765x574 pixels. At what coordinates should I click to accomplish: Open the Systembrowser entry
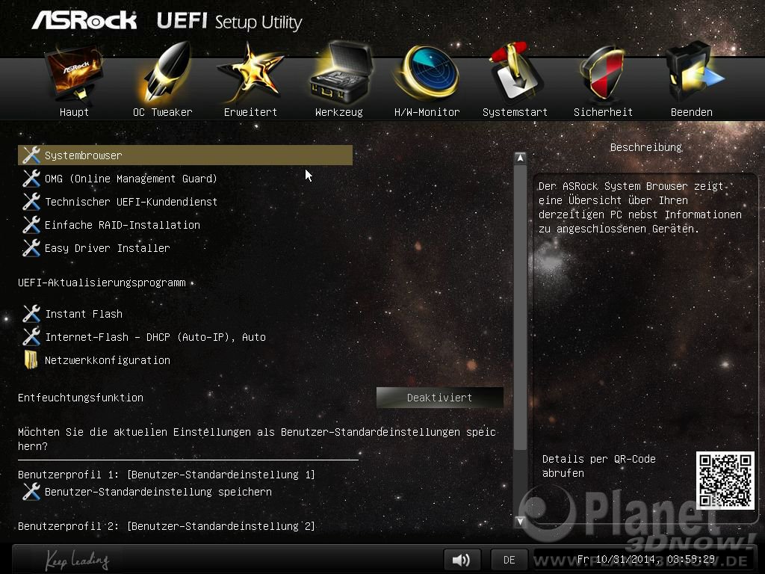click(185, 155)
